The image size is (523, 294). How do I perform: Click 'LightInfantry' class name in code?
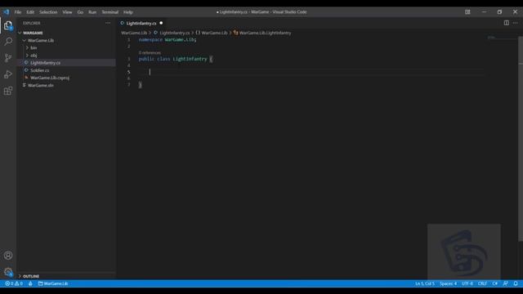pos(190,59)
